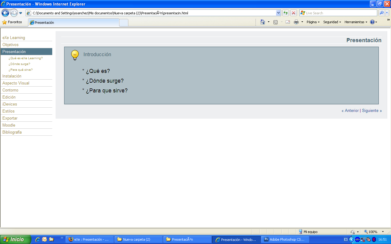Open the ¿Dónde surge? sidebar sublink
Image resolution: width=391 pixels, height=244 pixels.
19,64
